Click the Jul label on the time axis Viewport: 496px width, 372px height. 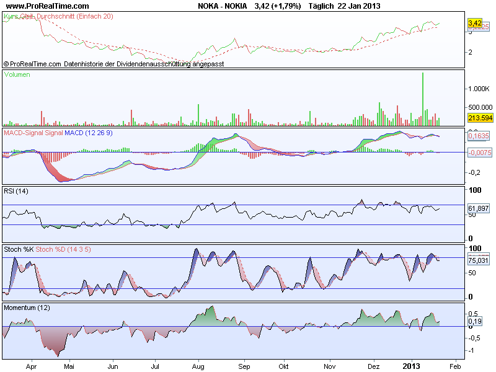[x=155, y=366]
